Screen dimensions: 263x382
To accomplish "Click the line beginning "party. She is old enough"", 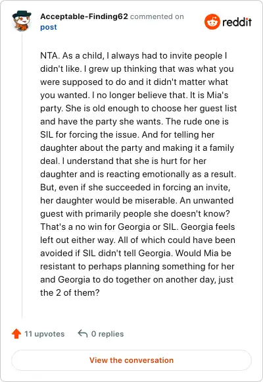I will click(x=139, y=109).
